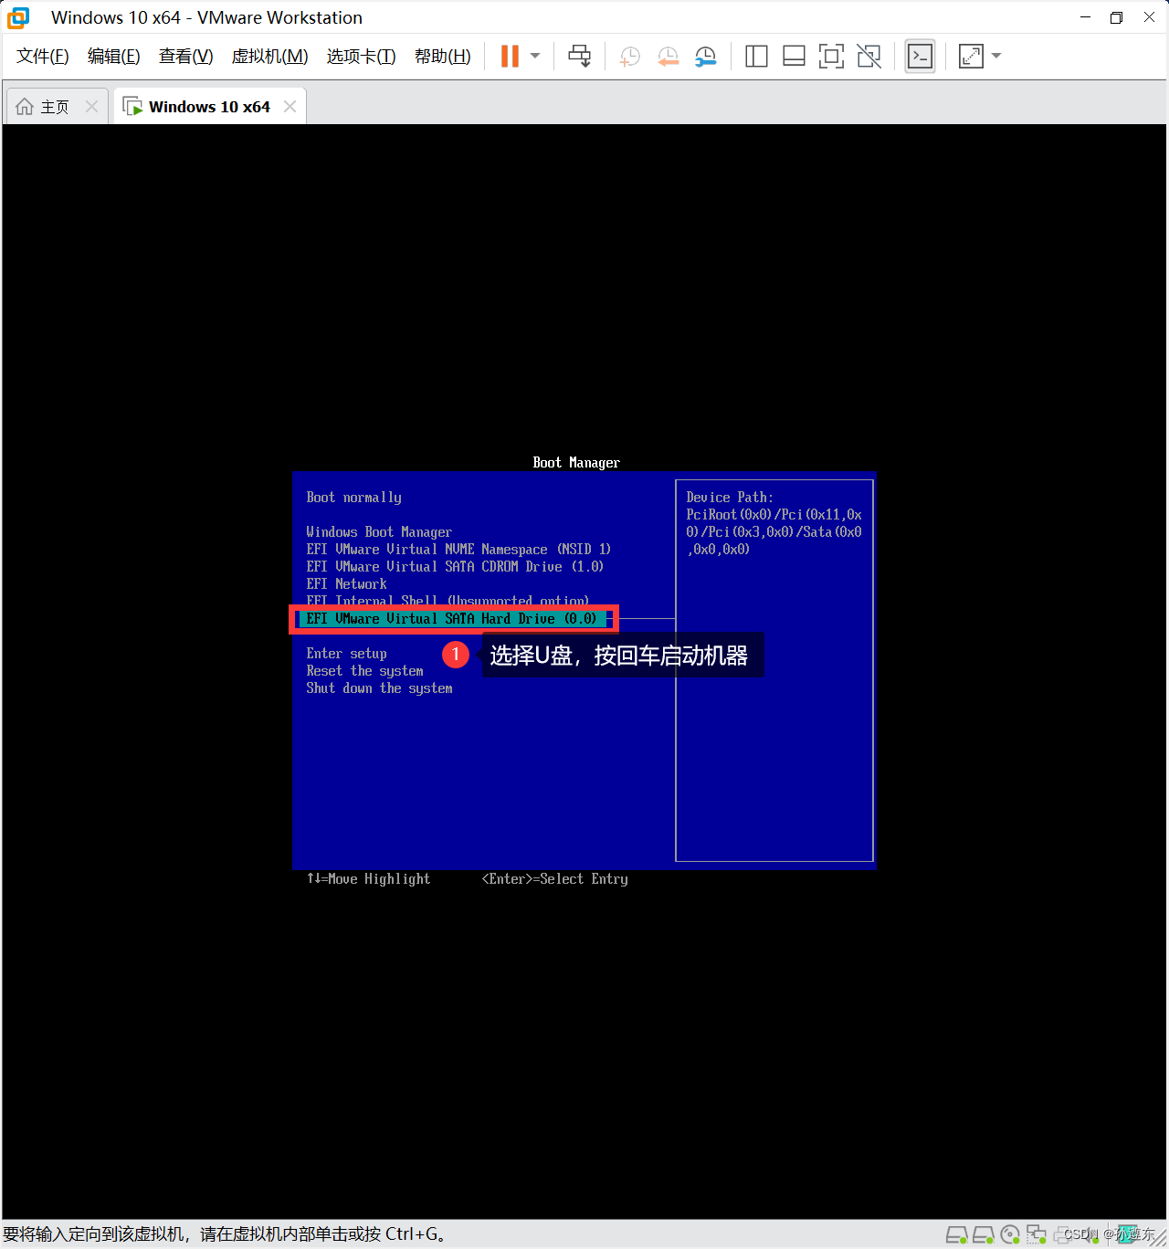Close the Windows 10 x64 tab
1169x1249 pixels.
(x=290, y=107)
